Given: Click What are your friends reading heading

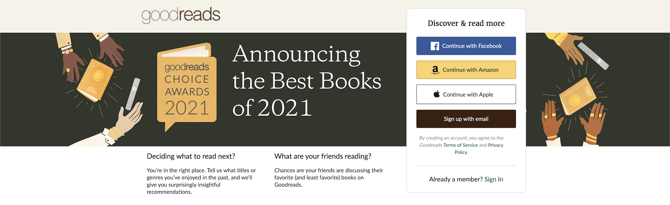Looking at the screenshot, I should pyautogui.click(x=323, y=156).
